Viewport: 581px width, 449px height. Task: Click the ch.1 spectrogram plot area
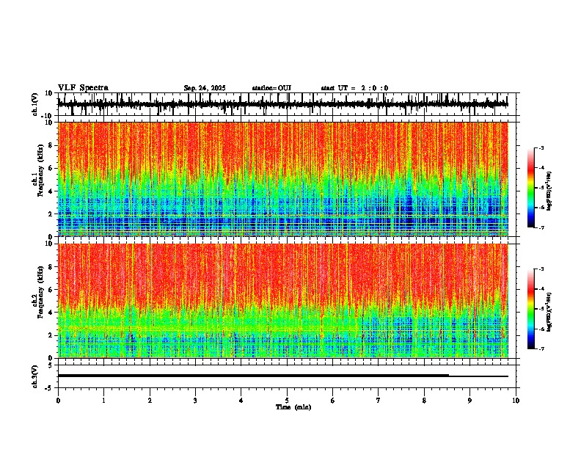click(282, 179)
